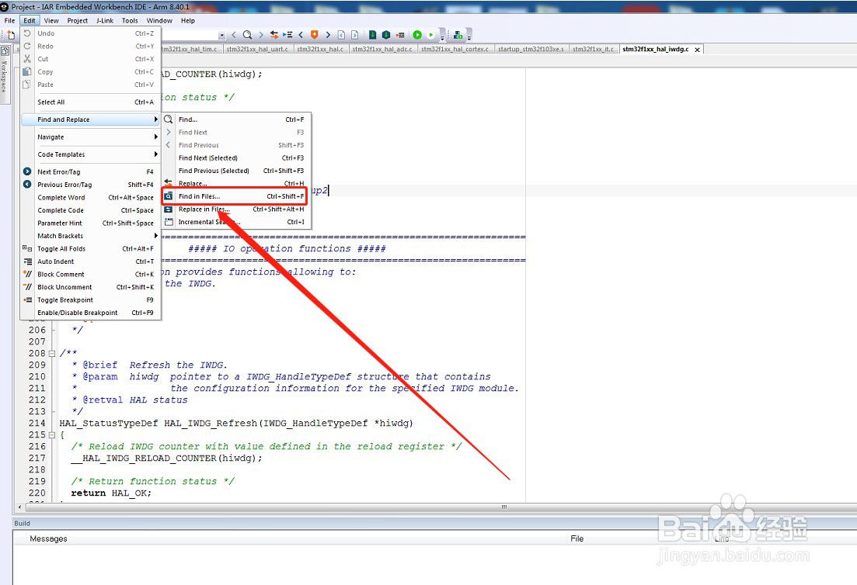The width and height of the screenshot is (857, 585).
Task: Open the View menu
Action: pyautogui.click(x=51, y=21)
